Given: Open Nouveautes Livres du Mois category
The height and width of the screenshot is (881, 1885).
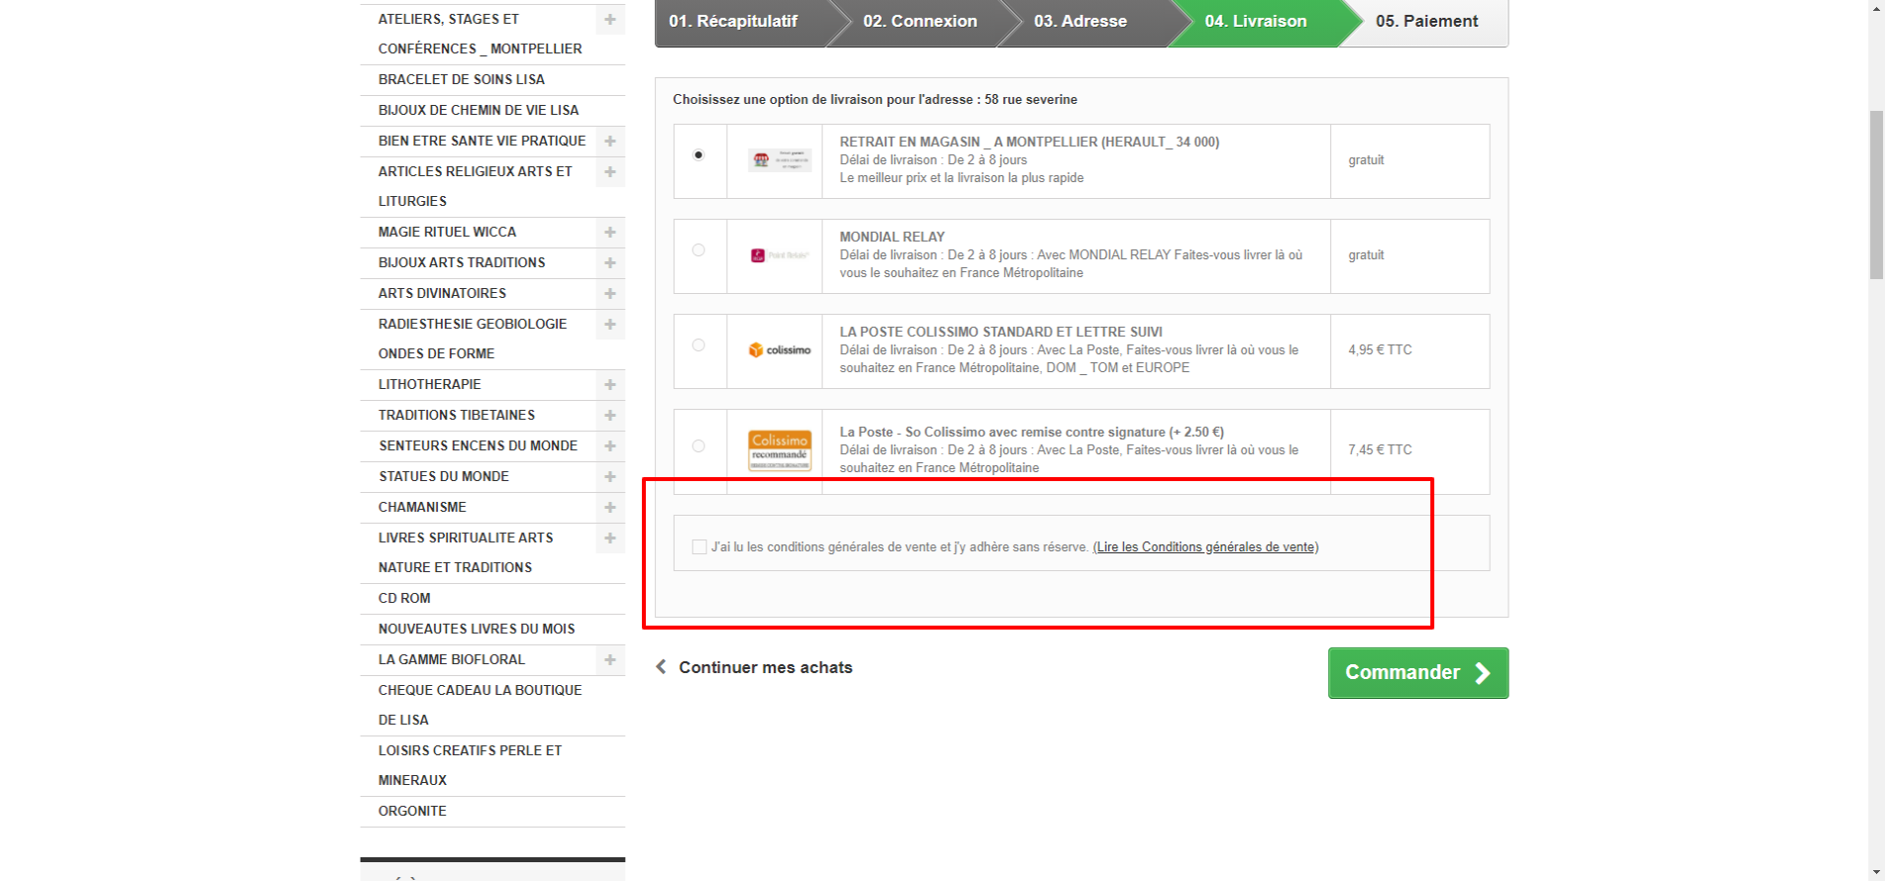Looking at the screenshot, I should point(476,630).
